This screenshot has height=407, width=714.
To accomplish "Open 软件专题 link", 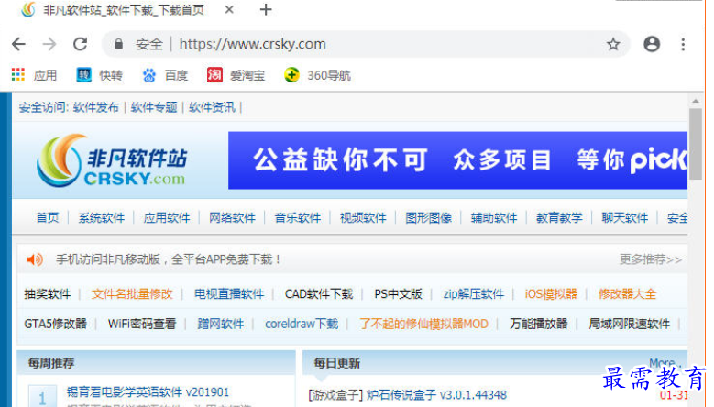I will pyautogui.click(x=154, y=107).
